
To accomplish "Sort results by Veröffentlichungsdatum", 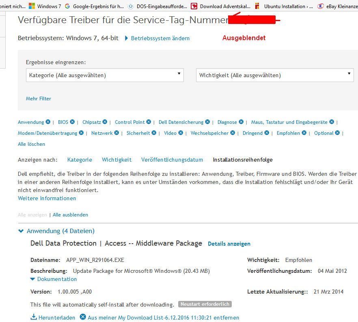I will [x=172, y=160].
